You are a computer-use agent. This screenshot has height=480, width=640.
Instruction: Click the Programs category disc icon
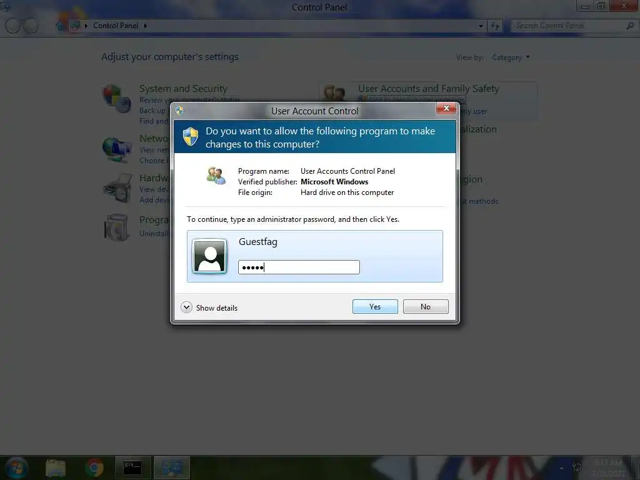[x=116, y=227]
